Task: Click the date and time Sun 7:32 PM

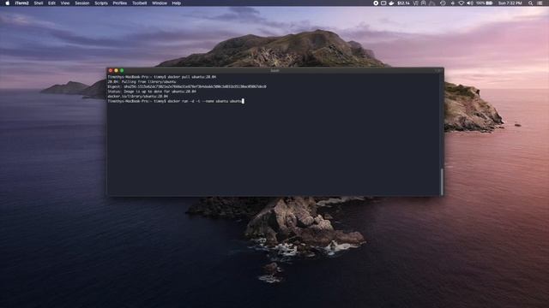Action: pos(510,3)
